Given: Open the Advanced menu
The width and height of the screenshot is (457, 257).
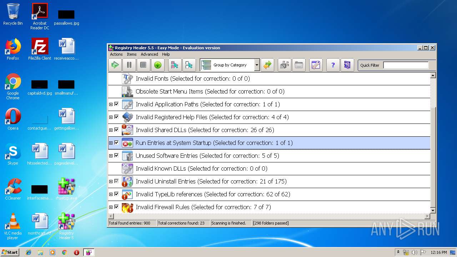Looking at the screenshot, I should pyautogui.click(x=149, y=54).
